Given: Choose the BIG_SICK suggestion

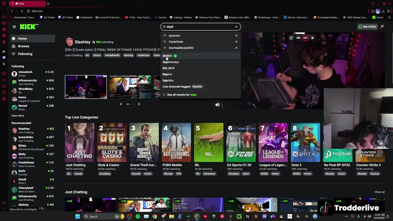Looking at the screenshot, I should (169, 68).
